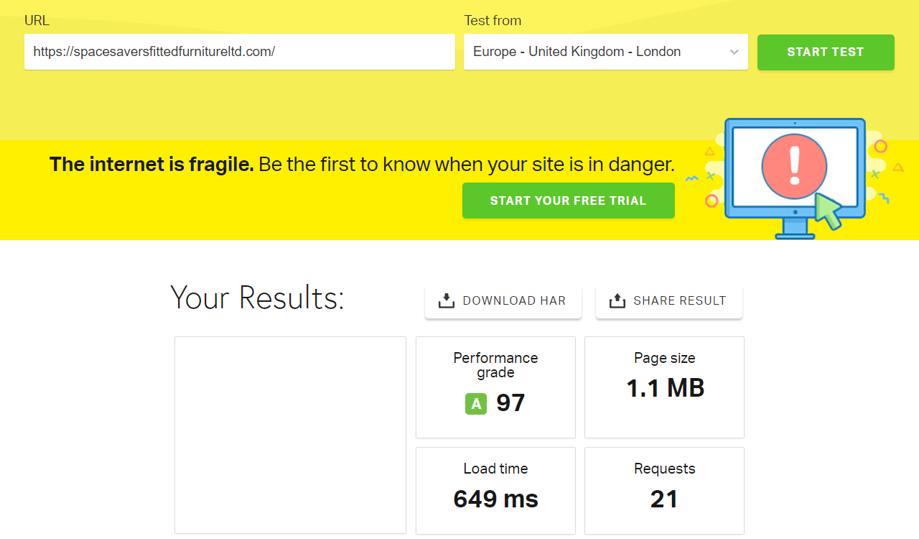Click the SHARE RESULT button
This screenshot has height=539, width=919.
[669, 301]
